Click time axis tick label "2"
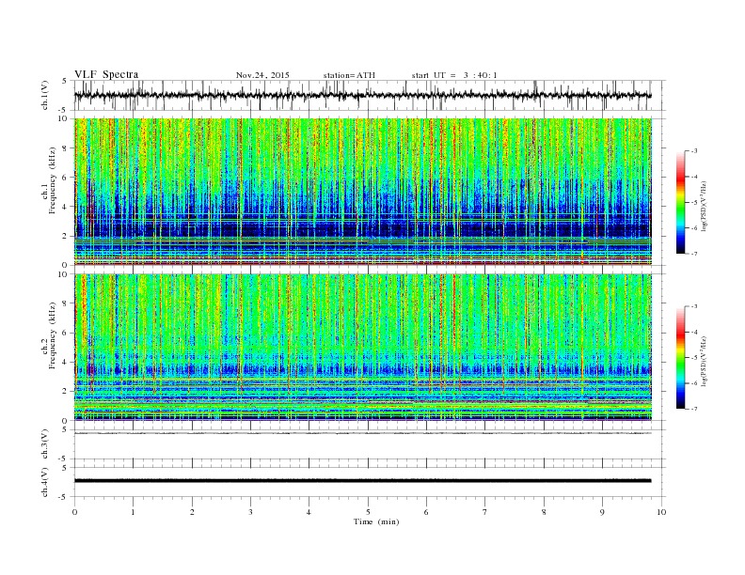The image size is (745, 575). point(192,512)
